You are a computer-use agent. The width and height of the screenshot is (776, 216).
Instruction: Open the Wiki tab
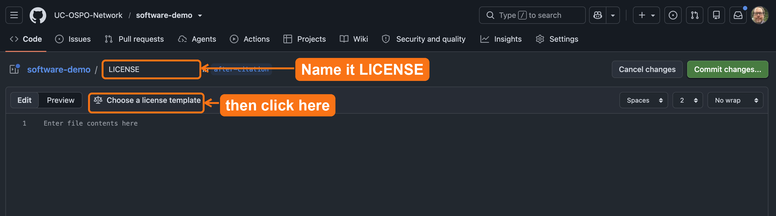354,39
